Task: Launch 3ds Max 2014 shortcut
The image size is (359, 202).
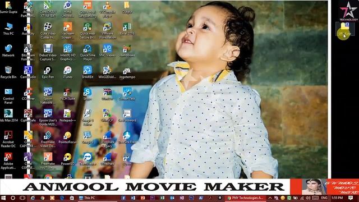Action: 8,116
